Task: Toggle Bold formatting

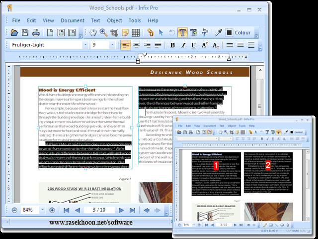Action: coord(172,45)
